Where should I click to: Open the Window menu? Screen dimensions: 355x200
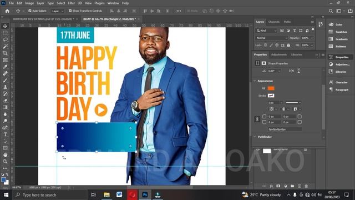tap(113, 3)
